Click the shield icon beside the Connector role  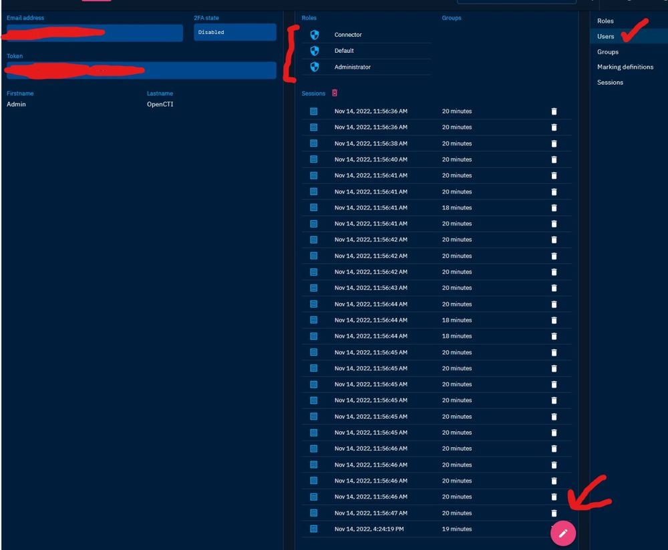tap(315, 35)
